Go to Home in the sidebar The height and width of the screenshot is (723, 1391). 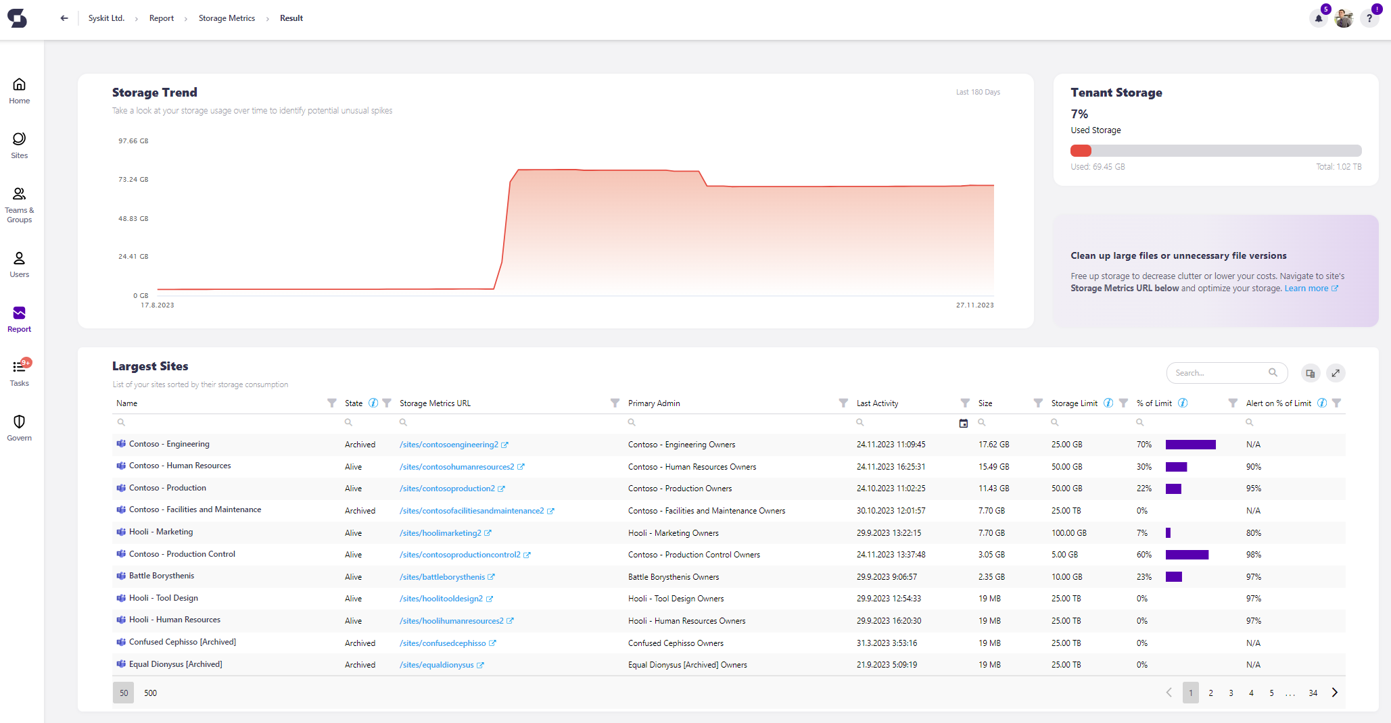pyautogui.click(x=20, y=91)
